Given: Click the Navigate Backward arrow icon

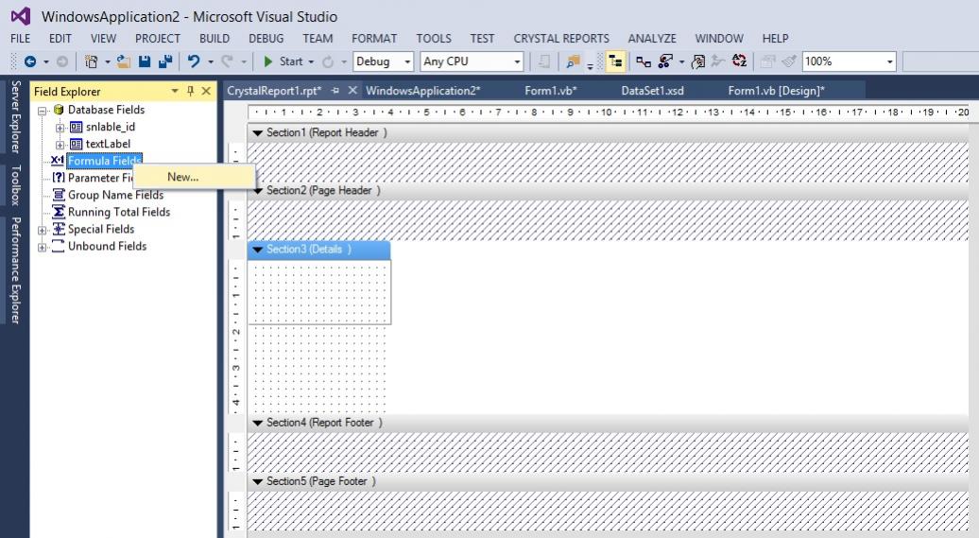Looking at the screenshot, I should pos(30,61).
